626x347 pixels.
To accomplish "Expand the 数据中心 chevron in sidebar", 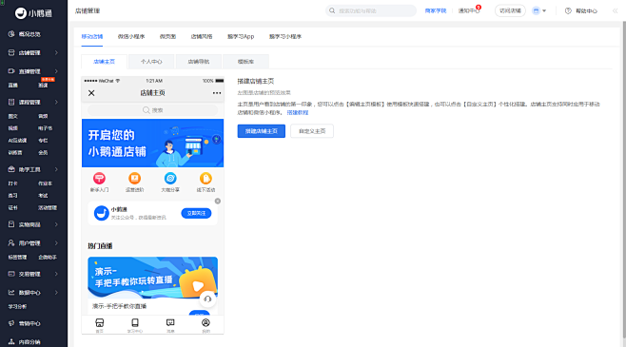I will (56, 293).
